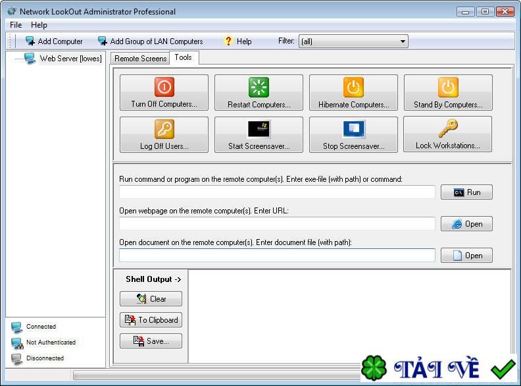Open the File menu
The height and width of the screenshot is (386, 521).
click(16, 25)
